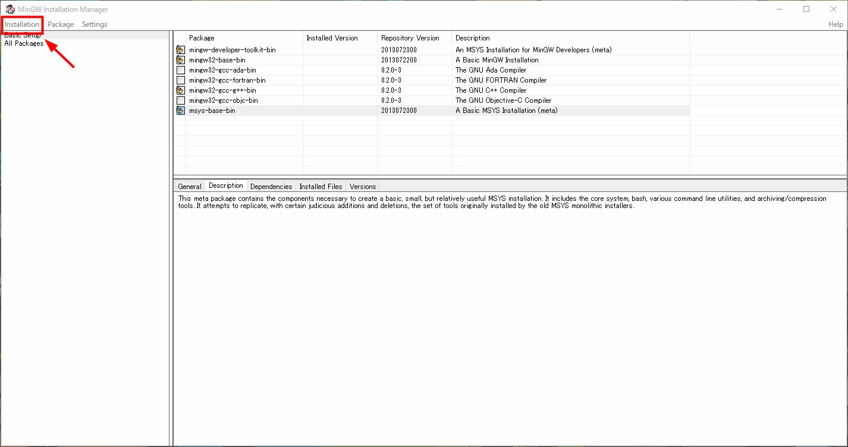
Task: Click 'The GNU FORTRAN Compiler' description
Action: click(x=501, y=80)
